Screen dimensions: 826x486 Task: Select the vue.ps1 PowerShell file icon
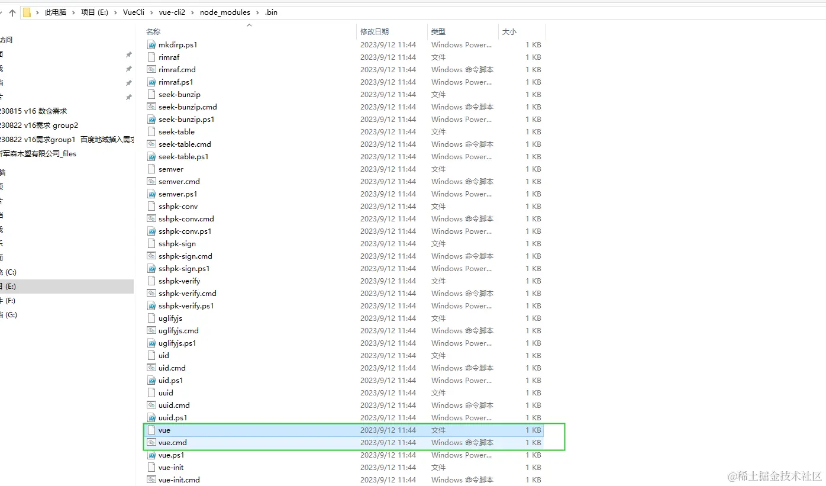(151, 455)
